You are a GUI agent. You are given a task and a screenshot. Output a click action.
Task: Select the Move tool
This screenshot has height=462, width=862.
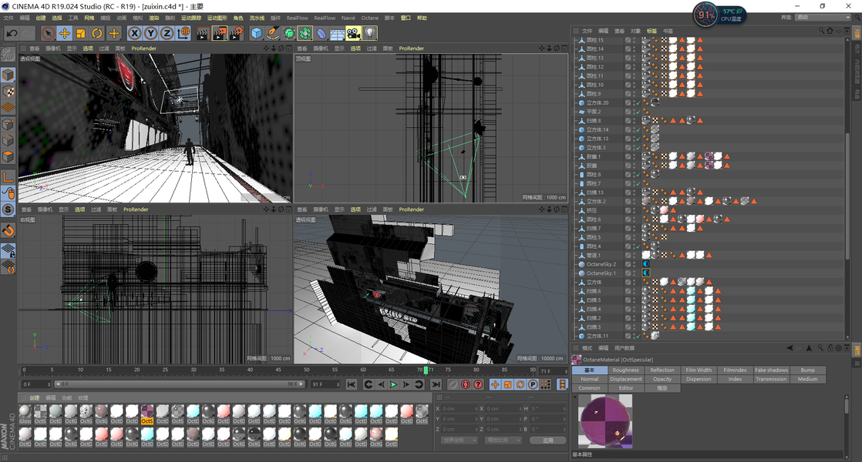click(65, 33)
